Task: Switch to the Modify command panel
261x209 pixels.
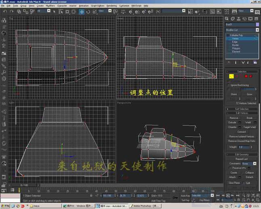Action: coord(233,19)
